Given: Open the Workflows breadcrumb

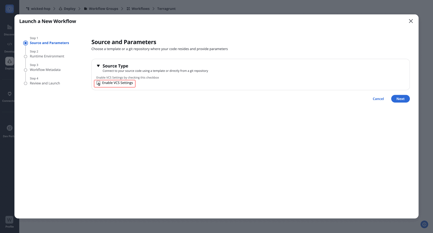Looking at the screenshot, I should [x=140, y=9].
